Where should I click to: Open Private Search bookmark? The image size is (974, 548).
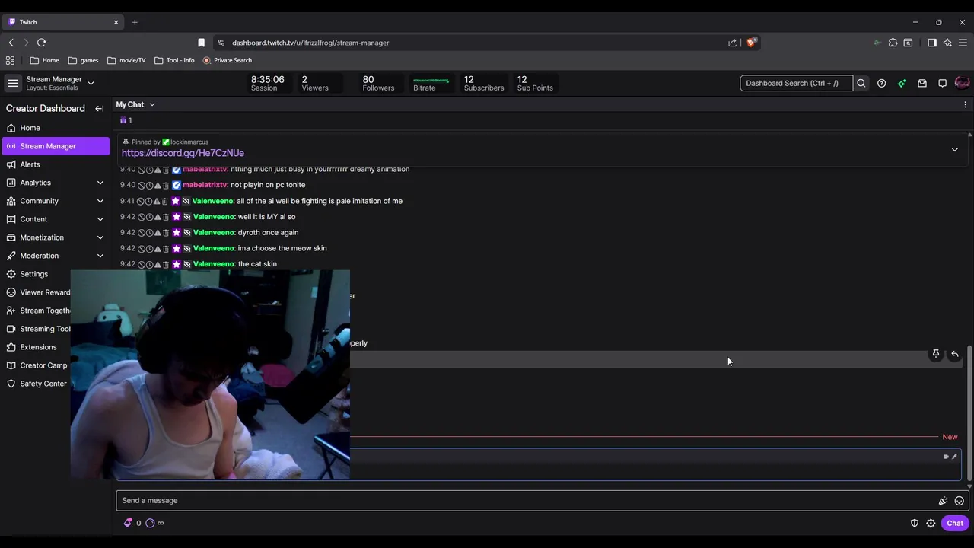tap(228, 60)
